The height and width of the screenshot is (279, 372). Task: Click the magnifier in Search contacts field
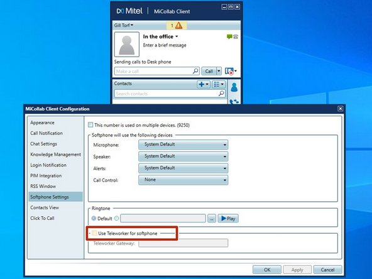click(221, 94)
